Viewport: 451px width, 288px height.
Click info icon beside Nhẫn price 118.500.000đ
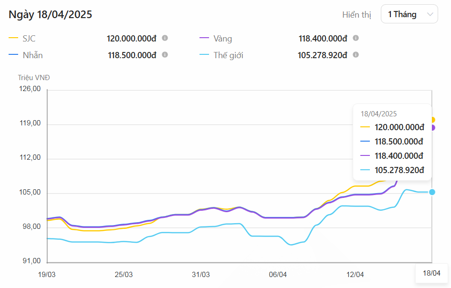pos(165,55)
